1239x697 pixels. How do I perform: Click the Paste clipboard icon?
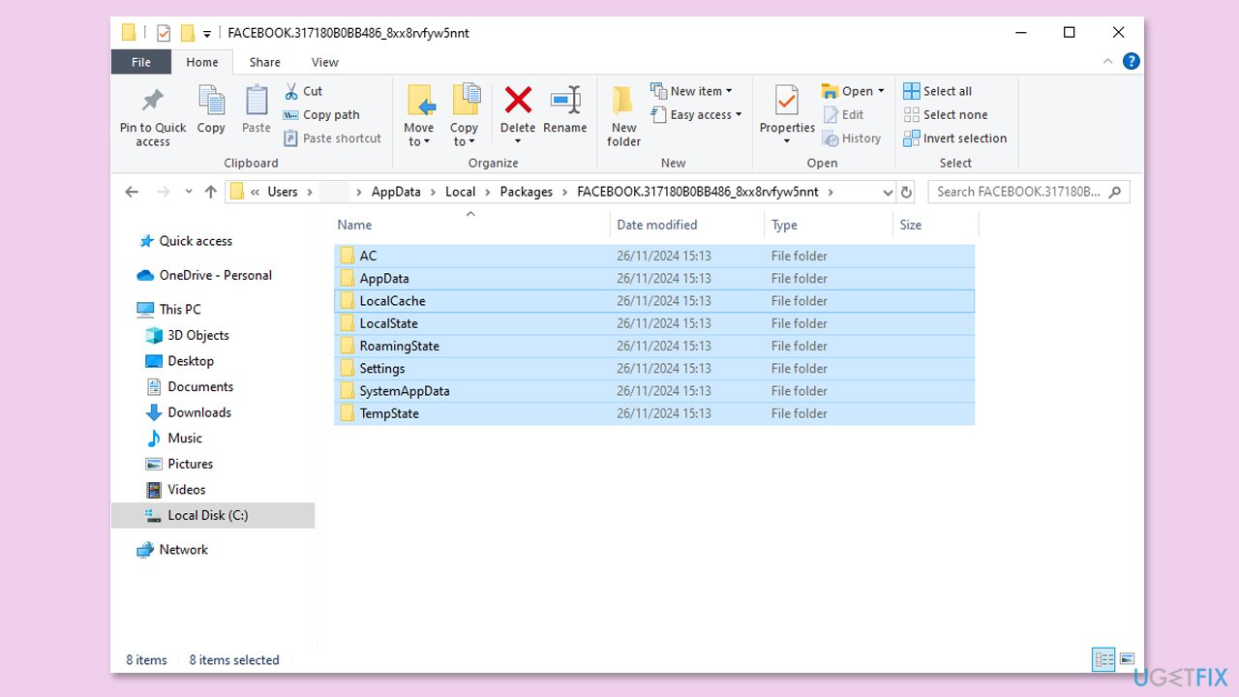coord(257,101)
